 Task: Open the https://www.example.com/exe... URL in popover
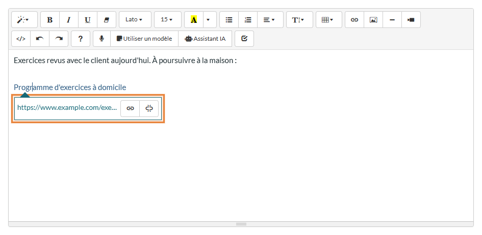click(x=67, y=108)
